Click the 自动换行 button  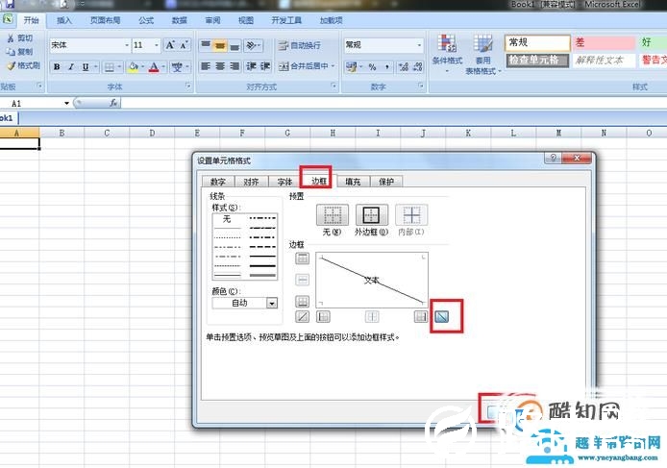(x=300, y=45)
